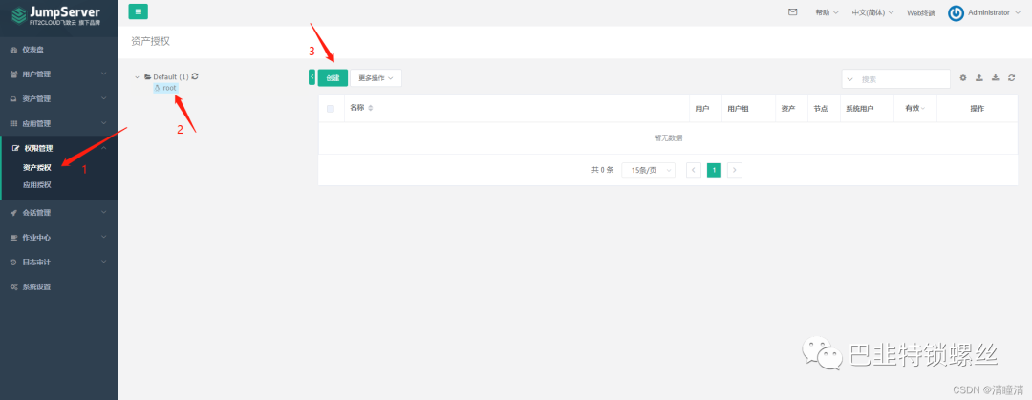Screen dimensions: 1032x400
Task: Open the mail envelope icon
Action: (792, 12)
